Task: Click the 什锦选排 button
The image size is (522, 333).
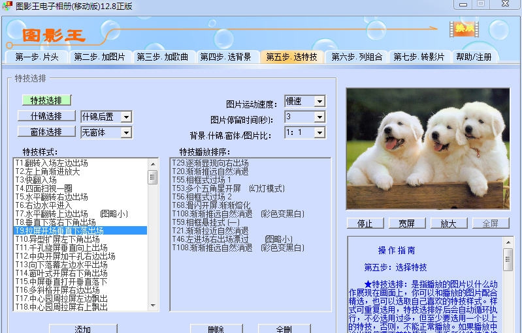Action: (46, 116)
